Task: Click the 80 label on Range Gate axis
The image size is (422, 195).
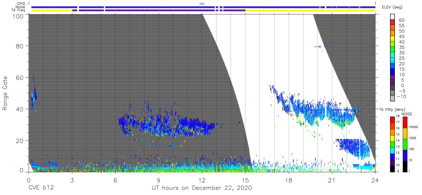Action: pyautogui.click(x=20, y=46)
